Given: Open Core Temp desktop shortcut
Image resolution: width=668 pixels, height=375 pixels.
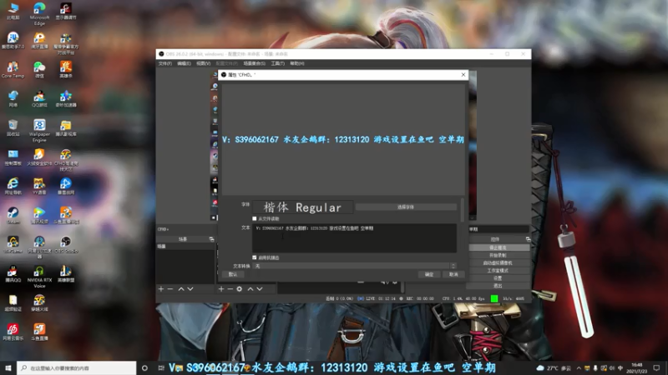Looking at the screenshot, I should 13,70.
